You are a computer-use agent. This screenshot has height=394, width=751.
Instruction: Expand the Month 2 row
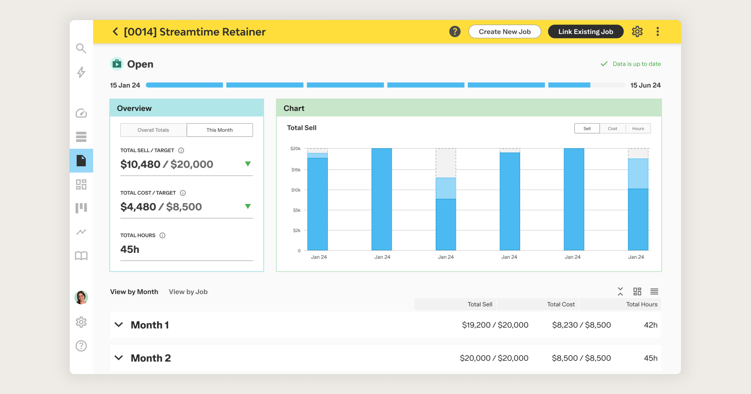tap(119, 358)
